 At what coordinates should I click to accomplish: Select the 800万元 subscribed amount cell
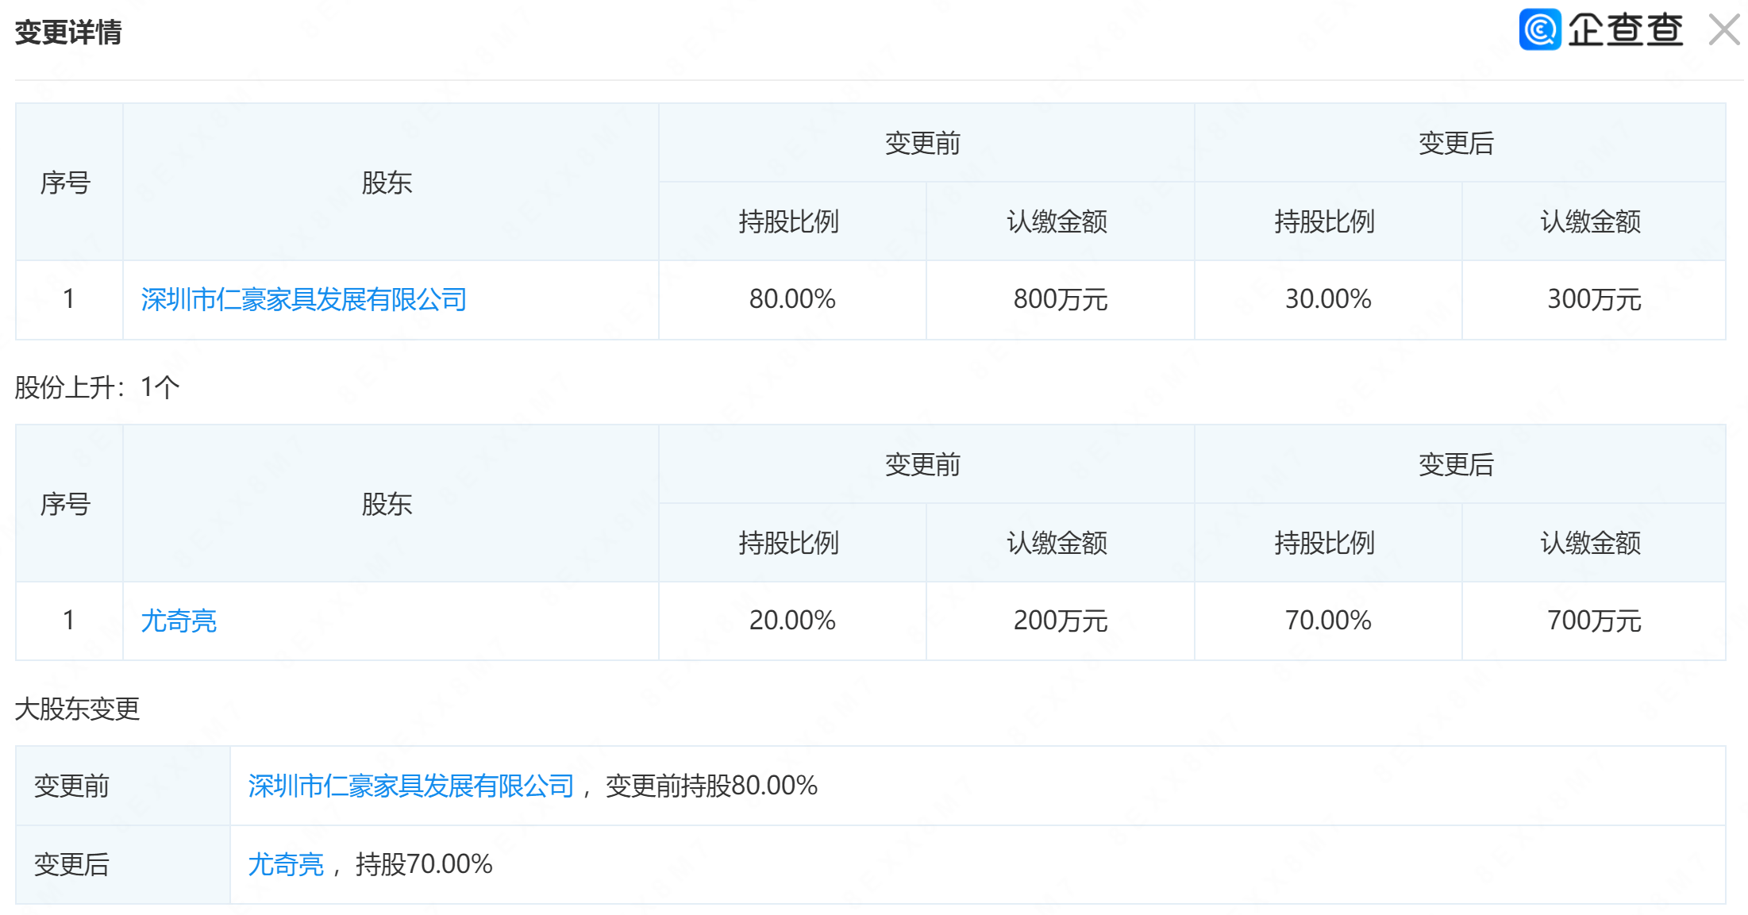(x=1060, y=299)
